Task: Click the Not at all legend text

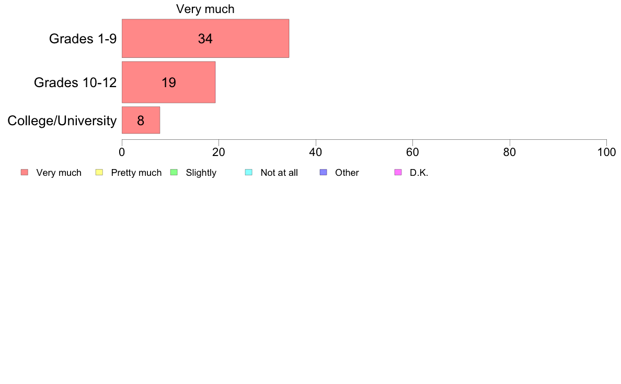Action: pos(279,173)
